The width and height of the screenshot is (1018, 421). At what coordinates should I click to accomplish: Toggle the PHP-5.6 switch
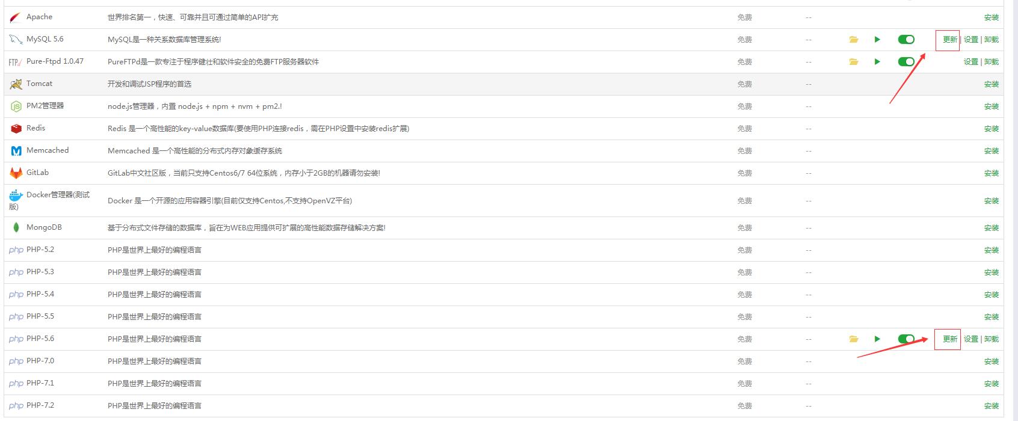pos(906,339)
